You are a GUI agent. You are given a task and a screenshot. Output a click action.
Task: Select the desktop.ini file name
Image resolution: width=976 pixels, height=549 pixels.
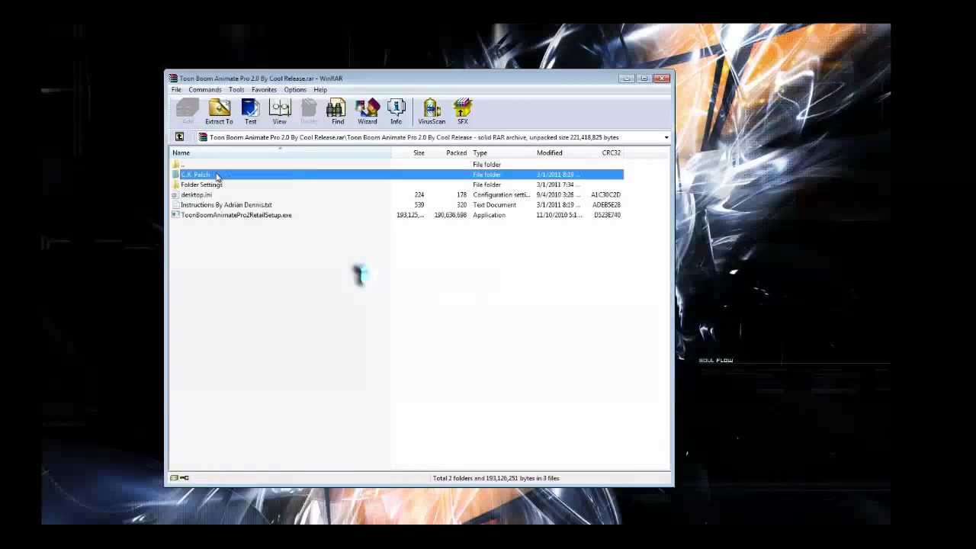coord(196,194)
